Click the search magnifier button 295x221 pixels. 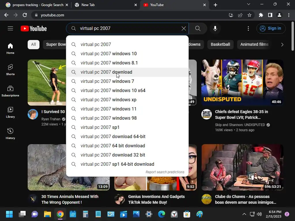click(198, 28)
